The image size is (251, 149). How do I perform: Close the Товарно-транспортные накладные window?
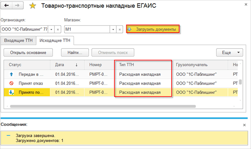pyautogui.click(x=246, y=4)
